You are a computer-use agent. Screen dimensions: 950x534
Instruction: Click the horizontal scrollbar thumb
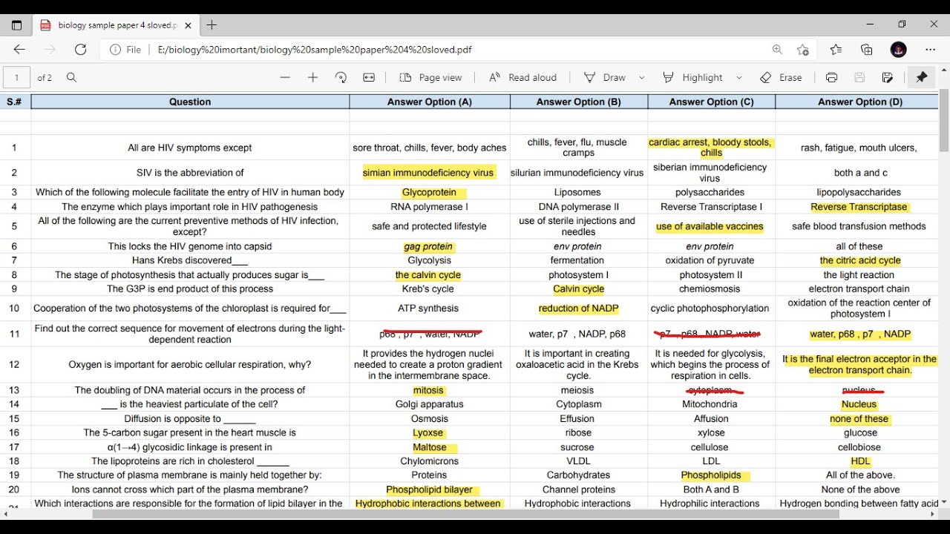[465, 514]
